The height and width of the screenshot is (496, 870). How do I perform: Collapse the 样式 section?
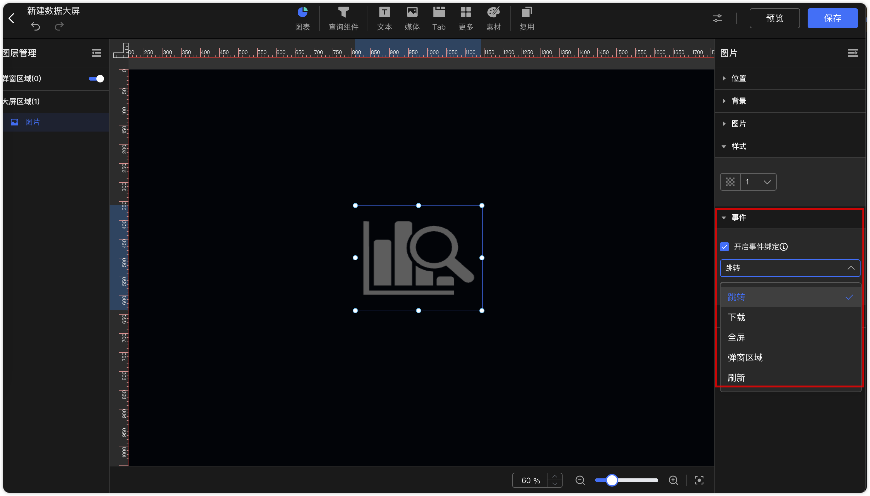790,146
